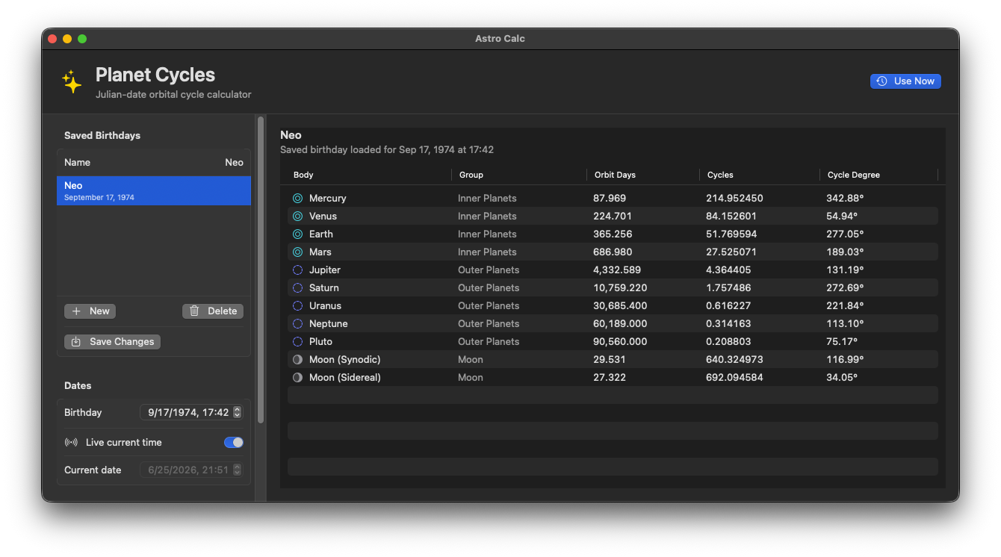Click the Current date stepper arrows
1001x557 pixels.
click(x=238, y=470)
